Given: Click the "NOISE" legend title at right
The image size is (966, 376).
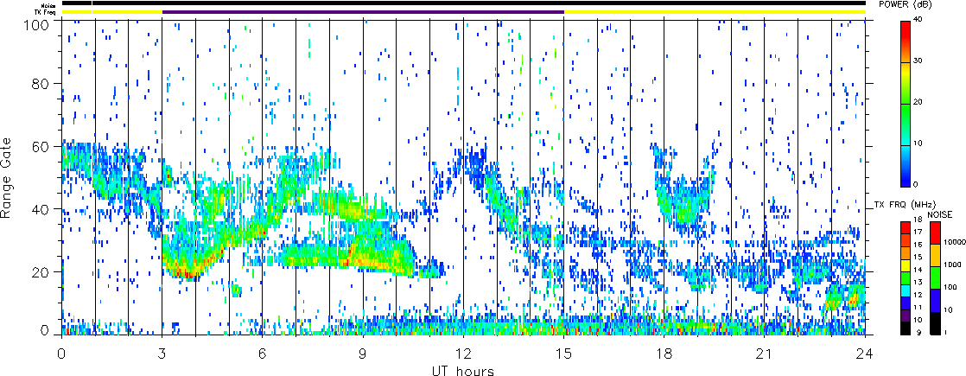Looking at the screenshot, I should click(x=940, y=214).
